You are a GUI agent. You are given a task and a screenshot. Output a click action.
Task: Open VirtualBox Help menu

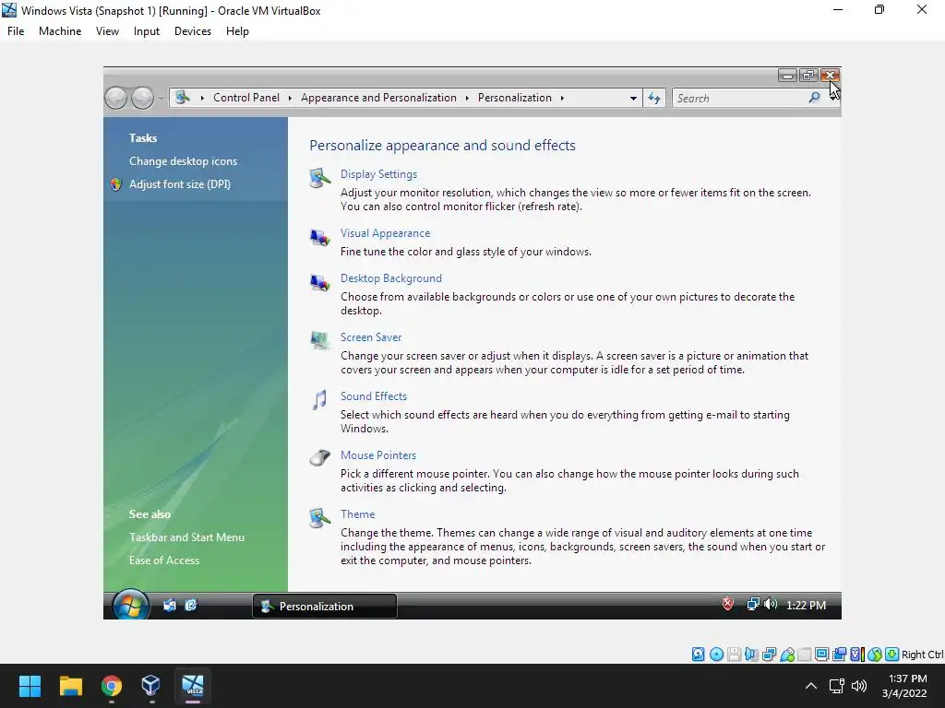[237, 31]
